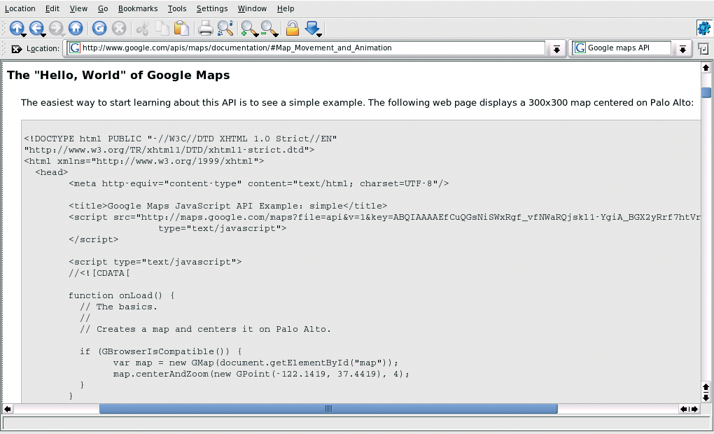Click the xhtml1-strict.dtd URL line
The image size is (714, 434).
(x=169, y=150)
